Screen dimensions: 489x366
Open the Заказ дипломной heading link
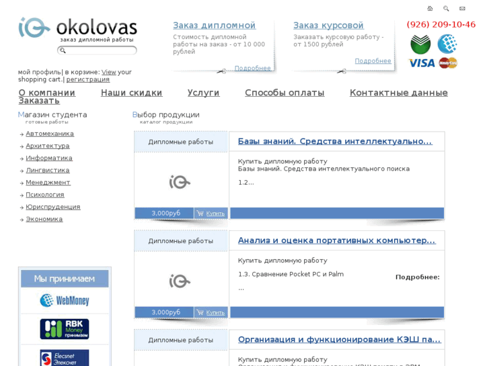point(215,26)
